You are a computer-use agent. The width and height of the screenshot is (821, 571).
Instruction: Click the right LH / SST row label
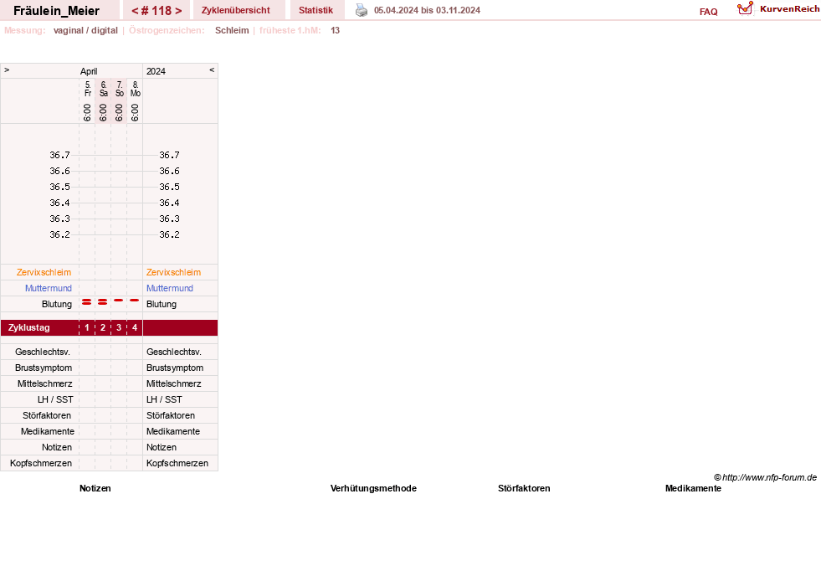[x=164, y=399]
